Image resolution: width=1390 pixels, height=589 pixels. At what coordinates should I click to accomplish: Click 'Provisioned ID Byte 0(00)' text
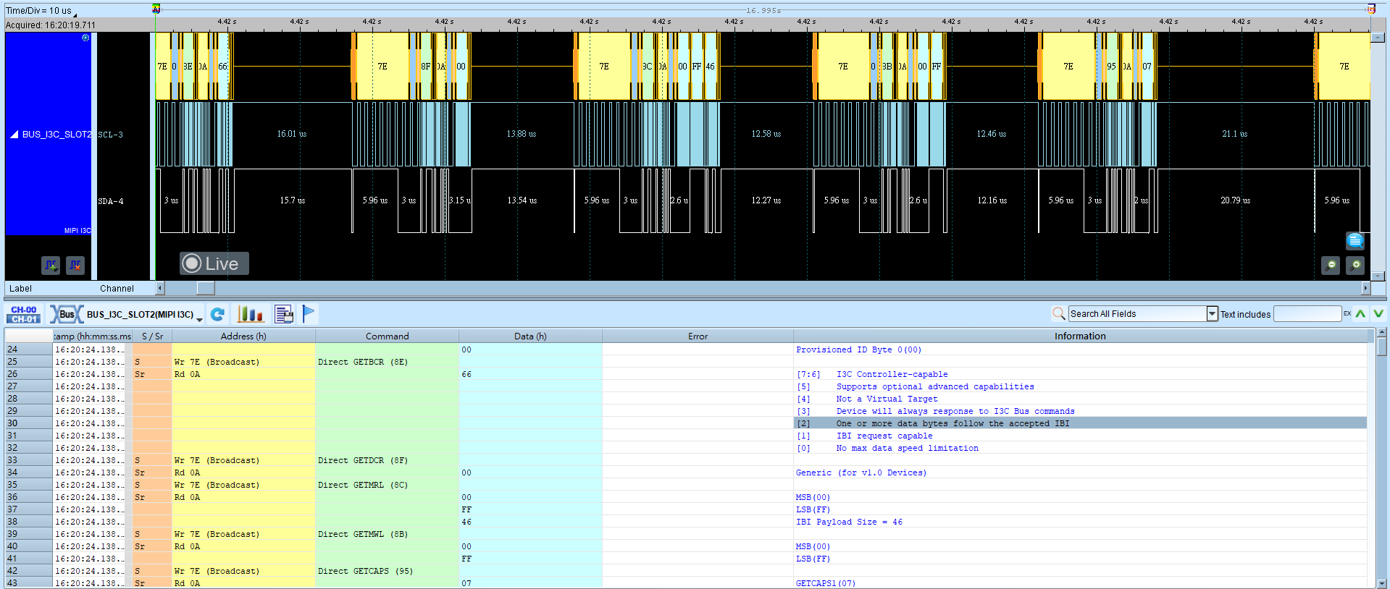pyautogui.click(x=858, y=349)
